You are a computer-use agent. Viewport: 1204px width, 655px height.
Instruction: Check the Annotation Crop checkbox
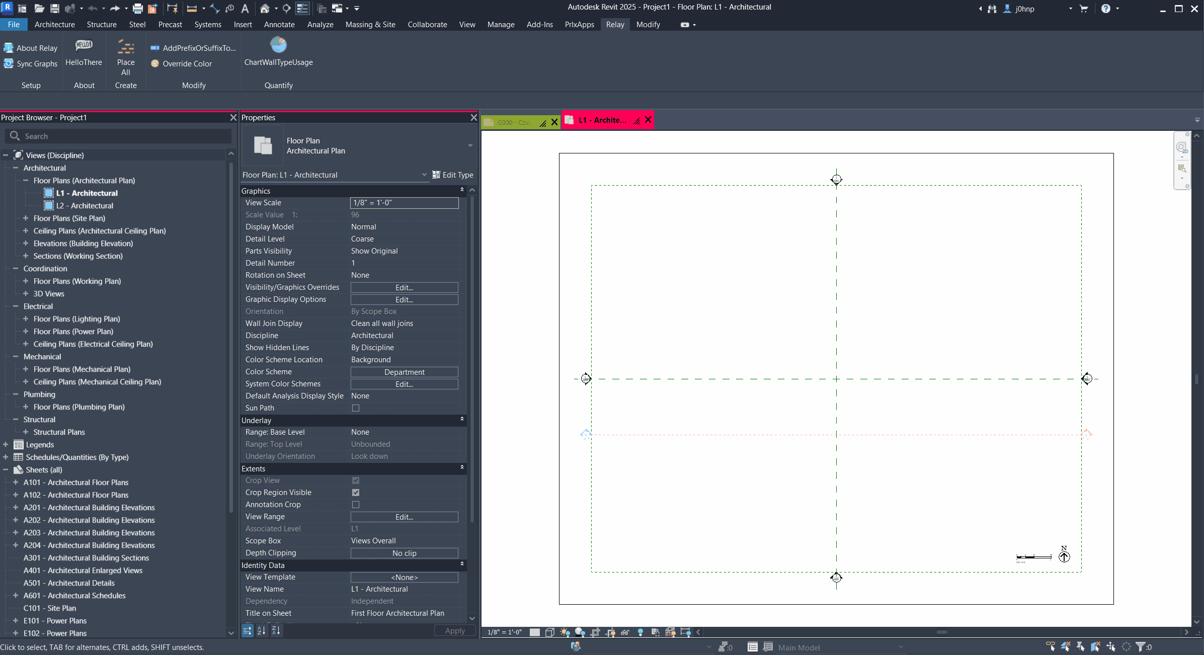(356, 505)
